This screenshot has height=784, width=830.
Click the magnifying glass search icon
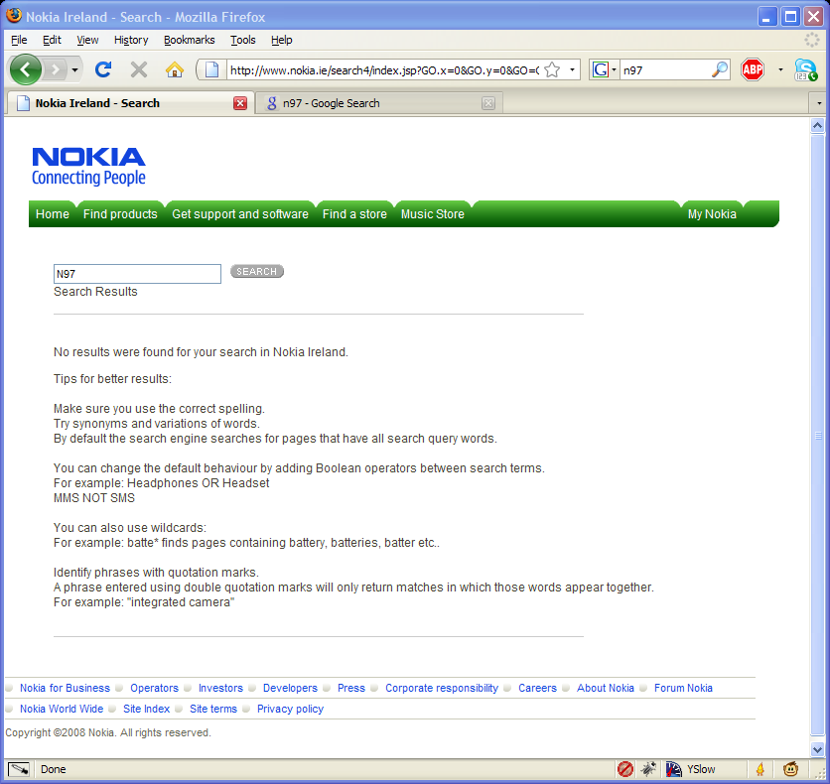[x=719, y=69]
